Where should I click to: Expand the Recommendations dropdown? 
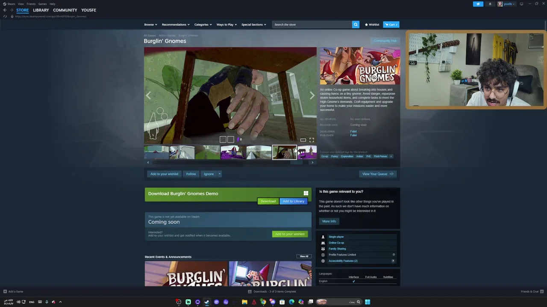pyautogui.click(x=176, y=24)
